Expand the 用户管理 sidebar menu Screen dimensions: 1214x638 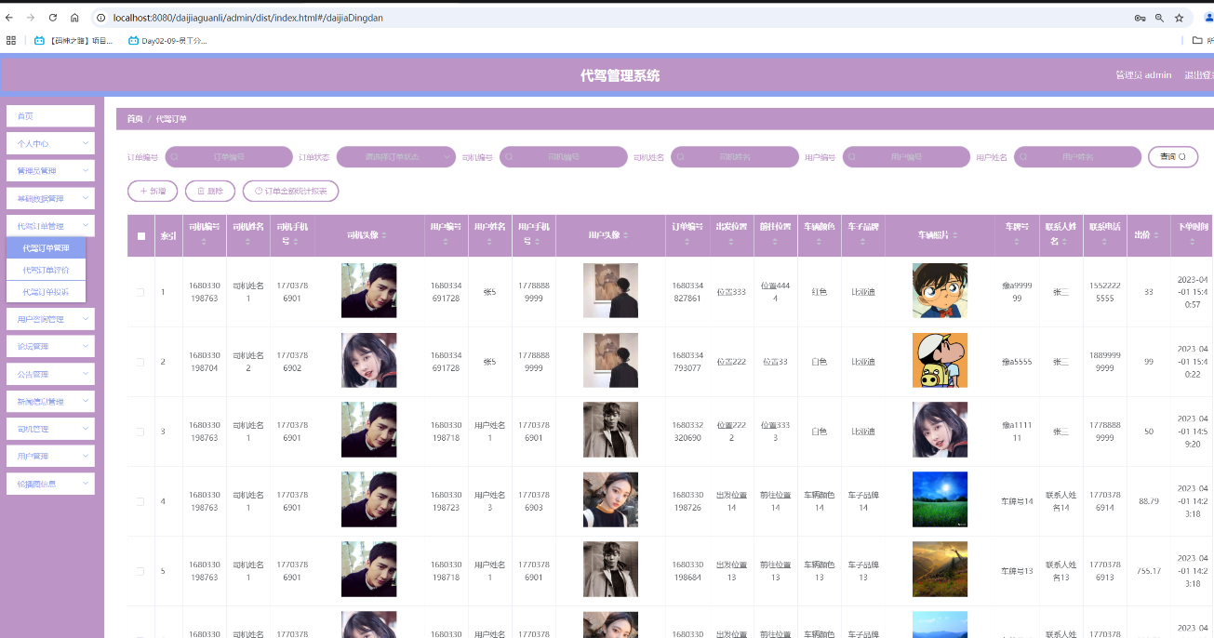click(x=50, y=456)
